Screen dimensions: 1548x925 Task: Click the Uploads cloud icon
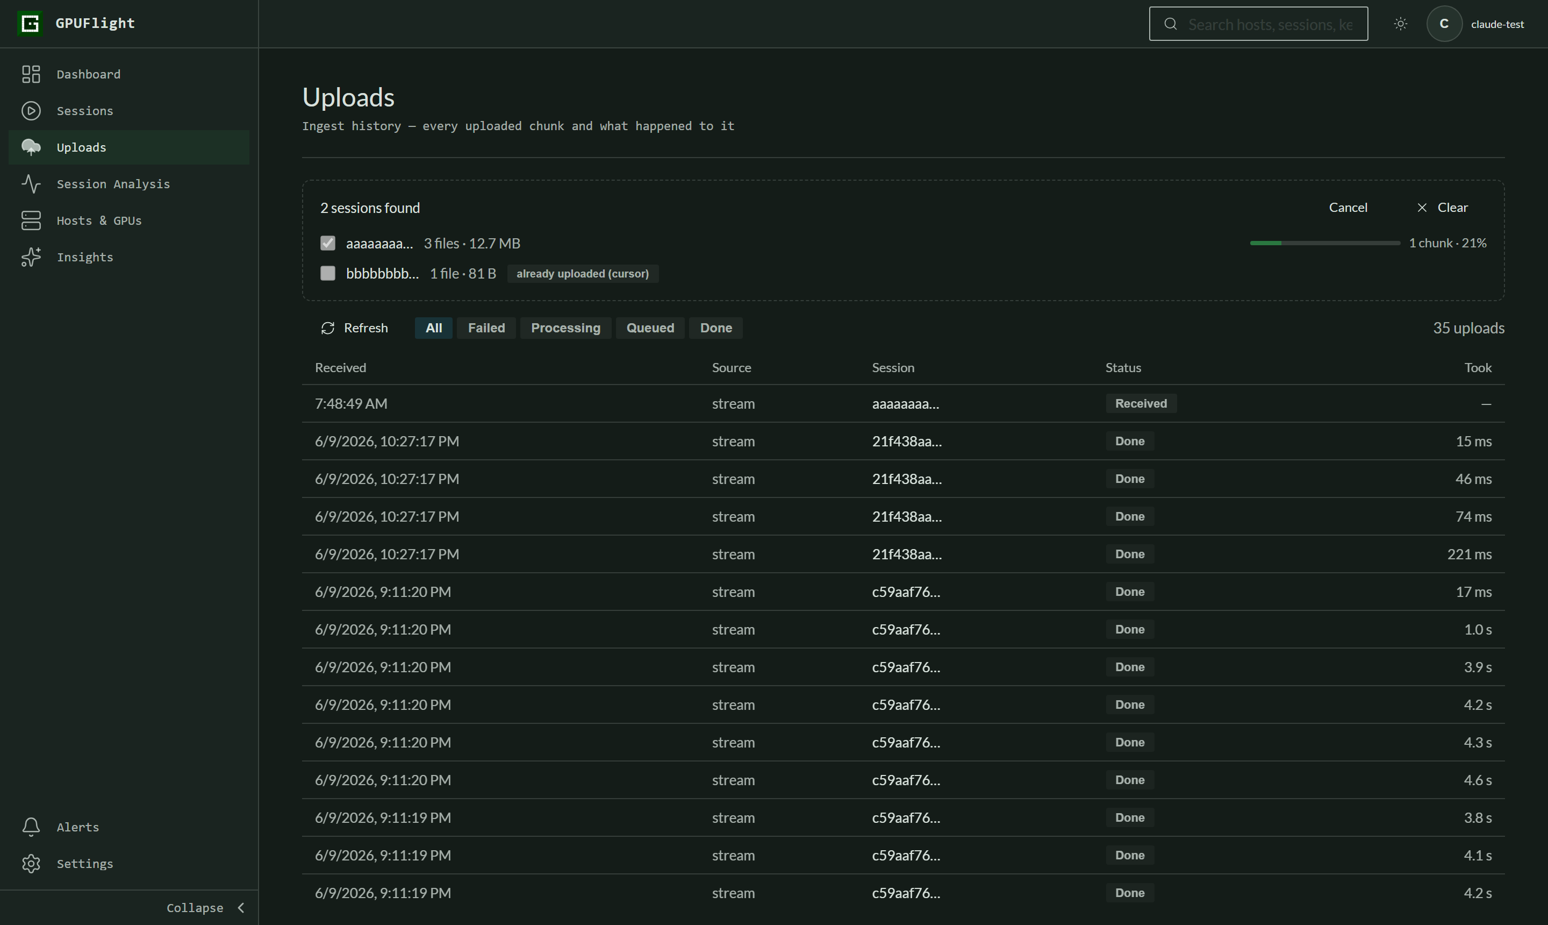pos(31,148)
